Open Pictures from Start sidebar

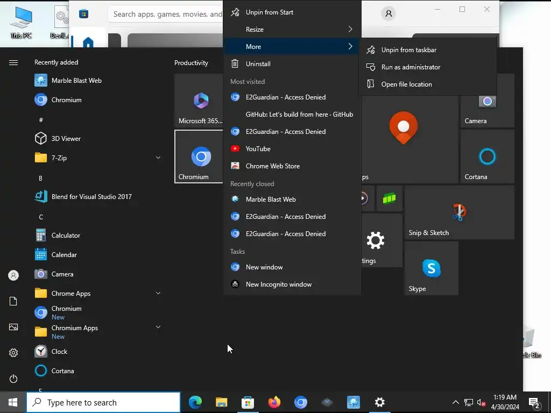coord(13,327)
